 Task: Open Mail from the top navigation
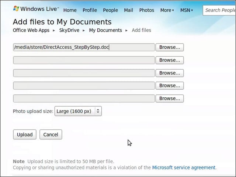128,10
